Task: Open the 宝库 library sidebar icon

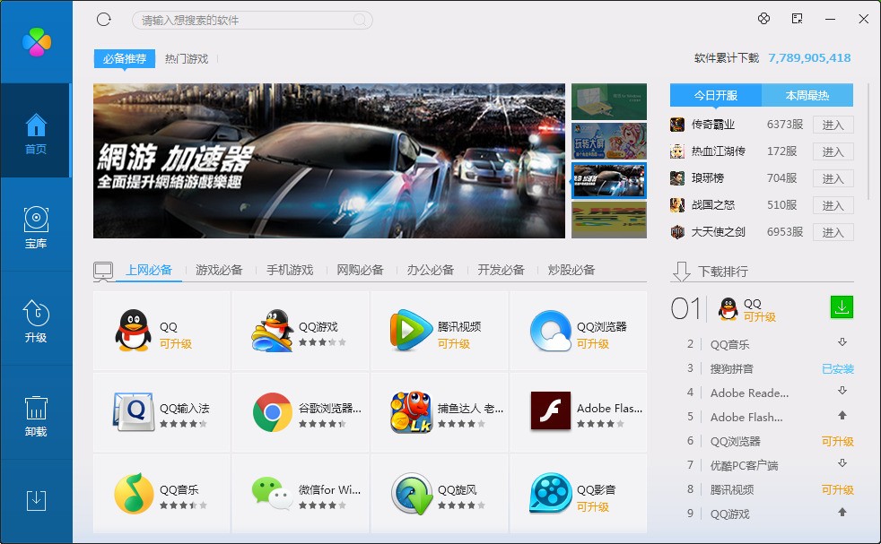Action: (36, 228)
